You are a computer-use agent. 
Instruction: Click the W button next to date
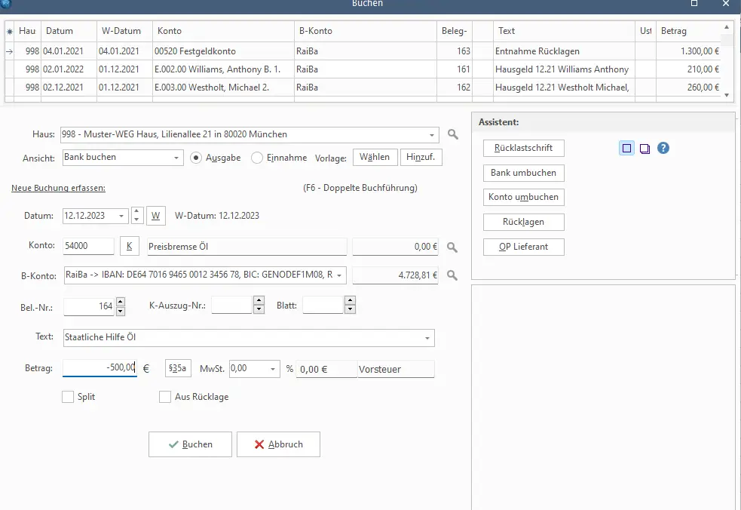coord(156,216)
